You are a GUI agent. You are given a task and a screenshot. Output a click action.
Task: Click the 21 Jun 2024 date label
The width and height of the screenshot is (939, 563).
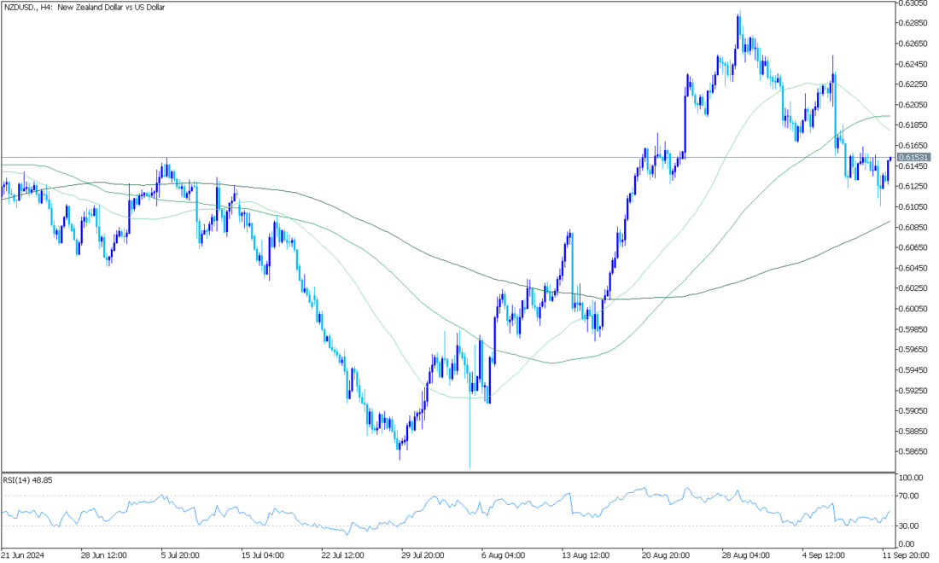(23, 555)
